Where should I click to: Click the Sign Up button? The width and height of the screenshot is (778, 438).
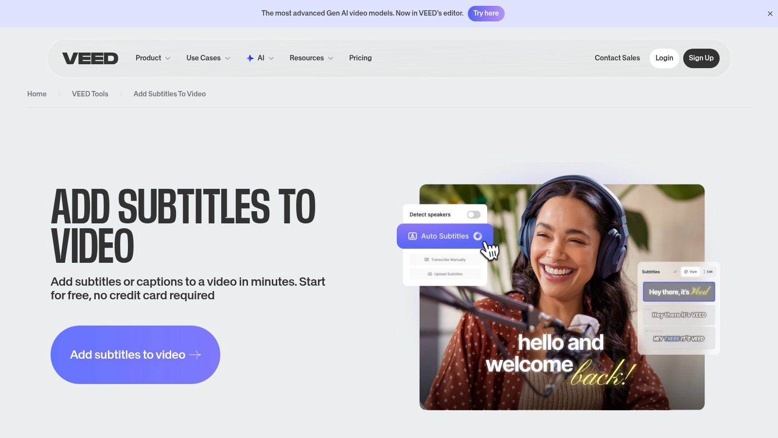701,58
